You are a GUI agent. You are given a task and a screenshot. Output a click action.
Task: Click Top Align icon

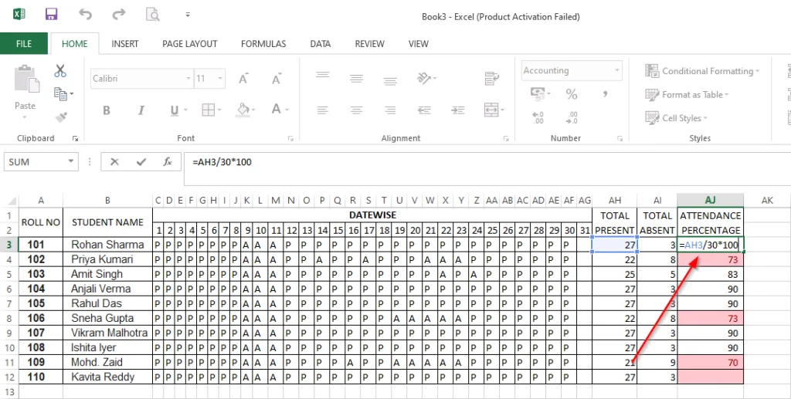point(323,76)
